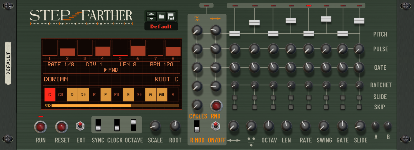
Task: Click the step 4 PITCH slider handle
Action: click(x=291, y=20)
